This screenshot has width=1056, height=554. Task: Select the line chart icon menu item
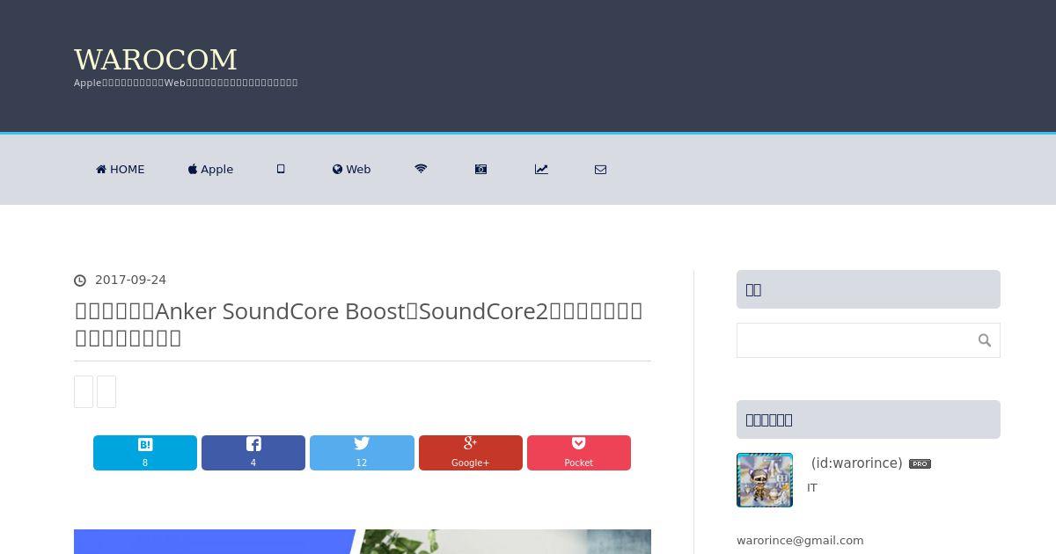coord(541,169)
